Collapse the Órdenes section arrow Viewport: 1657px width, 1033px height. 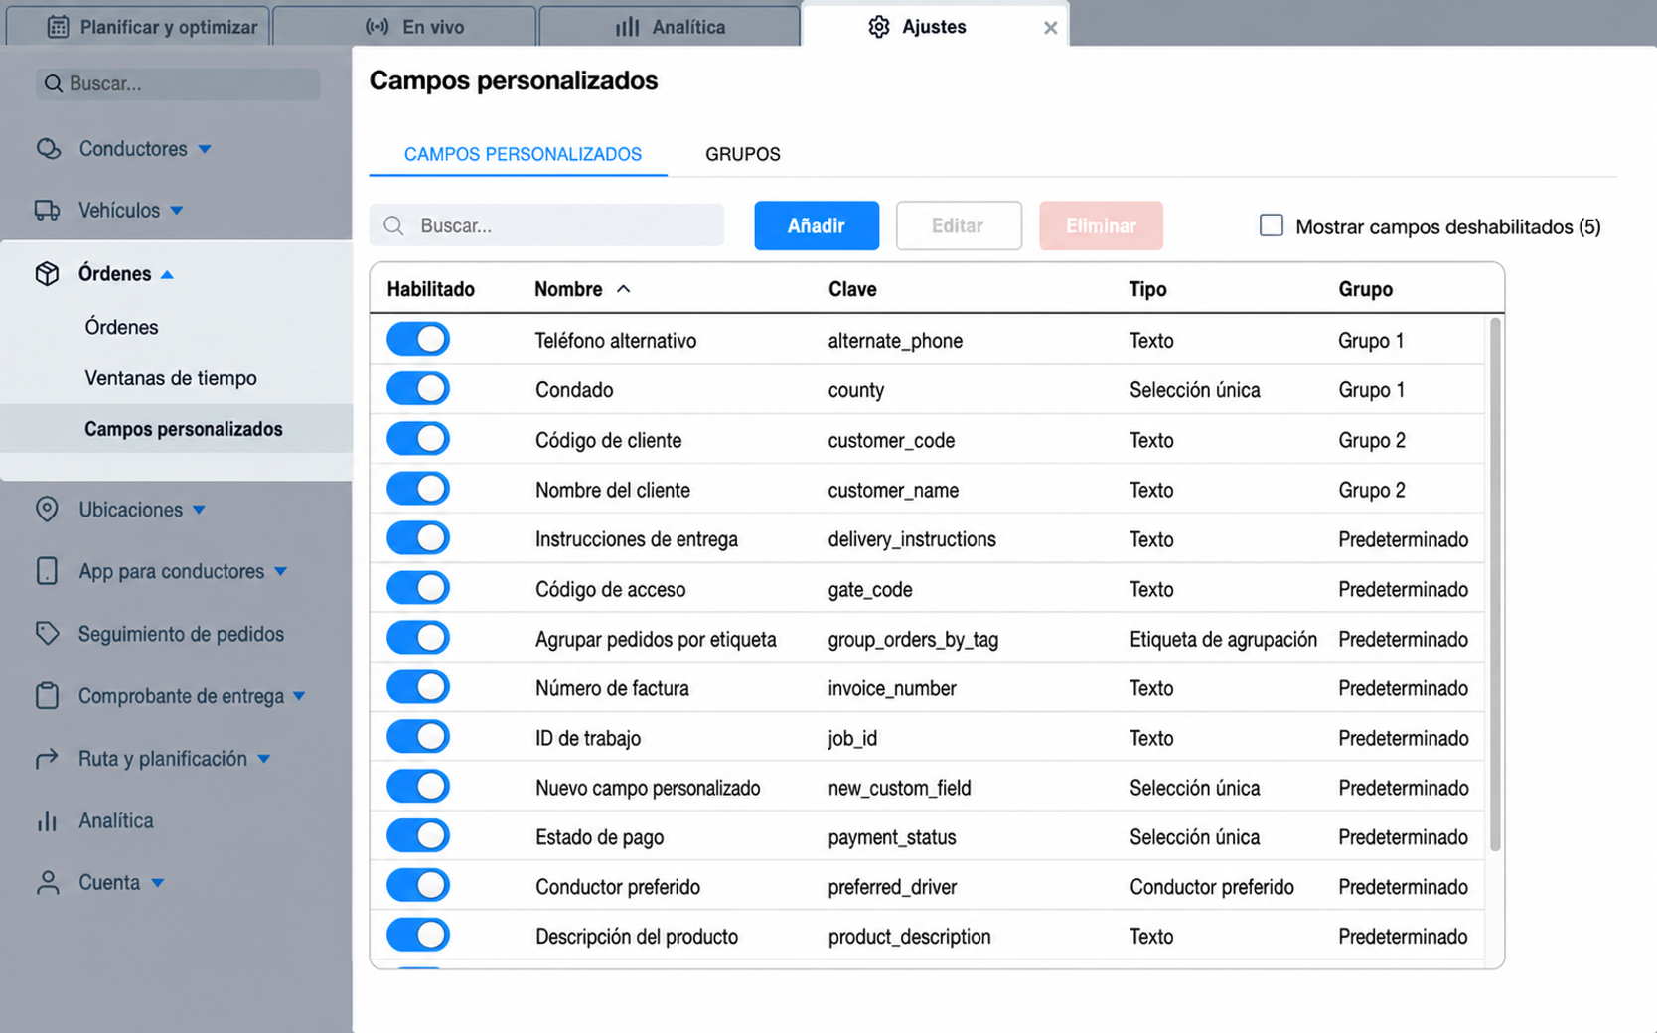coord(167,274)
